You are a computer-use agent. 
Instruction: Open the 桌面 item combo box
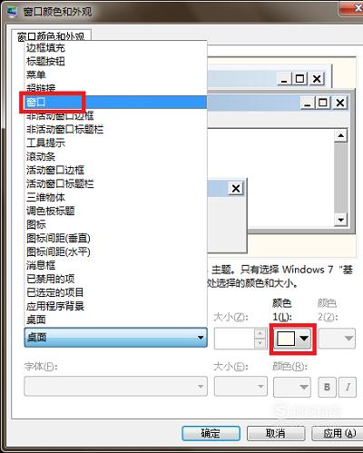point(115,338)
